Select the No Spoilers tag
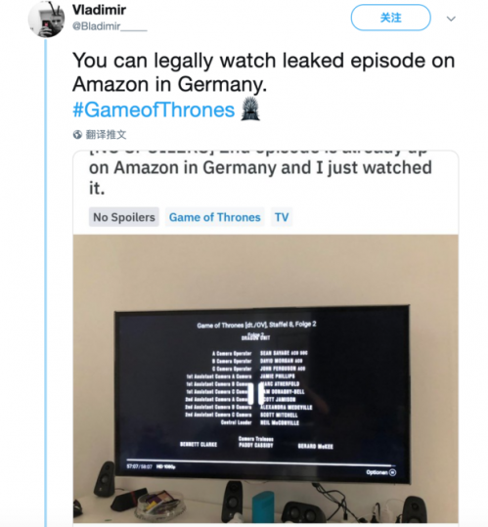Screen dimensions: 488x527 tap(124, 217)
